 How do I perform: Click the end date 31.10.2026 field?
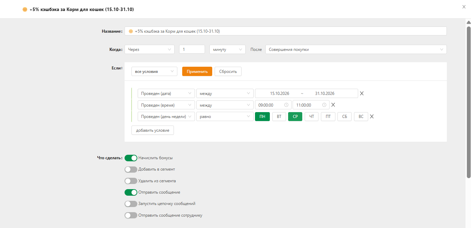(325, 94)
